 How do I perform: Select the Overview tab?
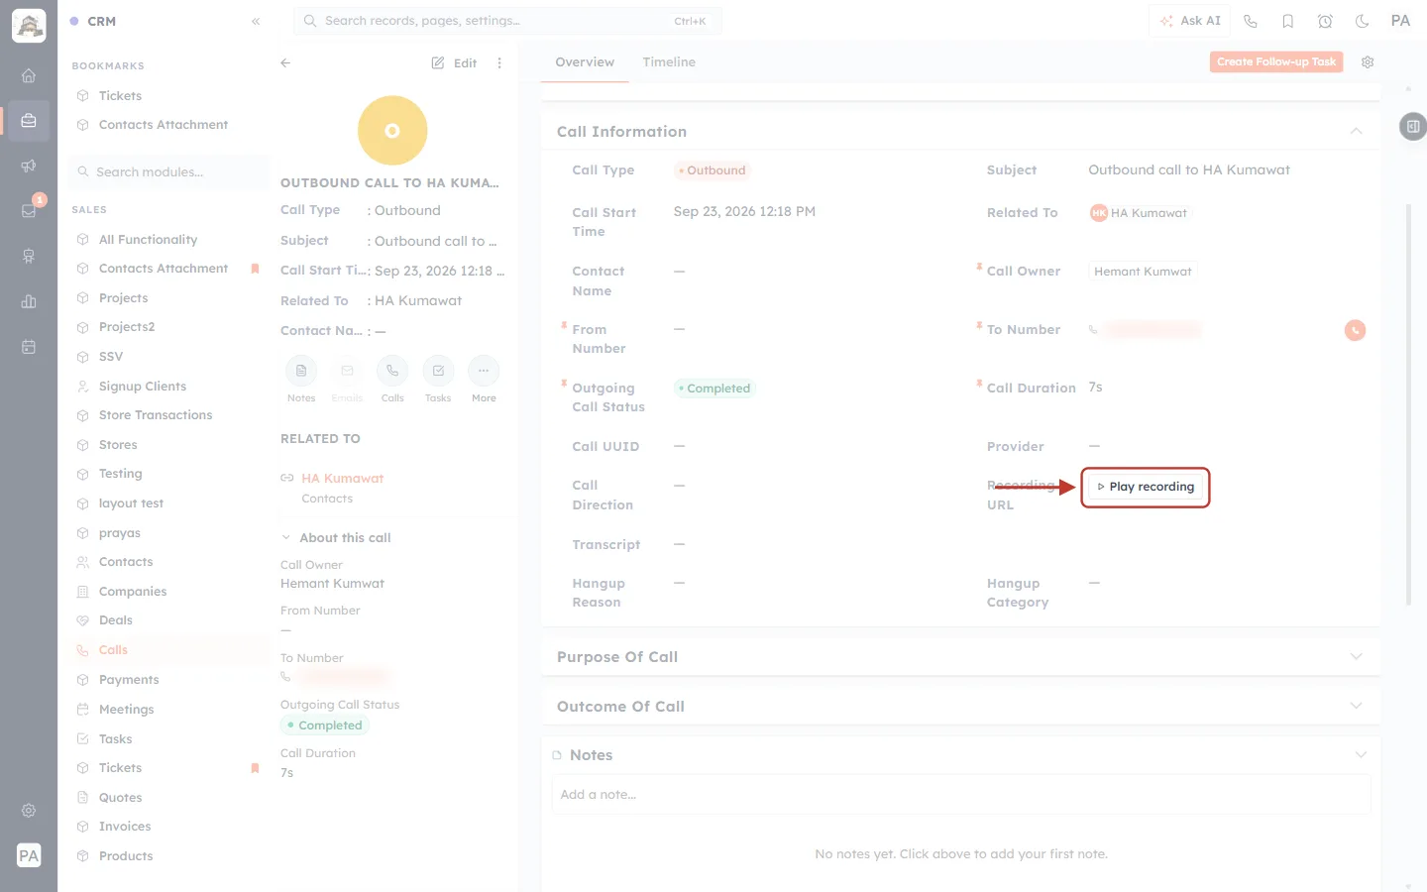585,61
